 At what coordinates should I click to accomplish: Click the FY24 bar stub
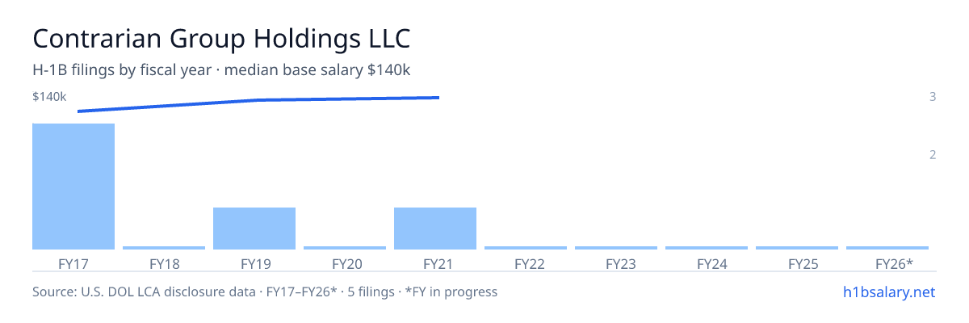point(707,248)
